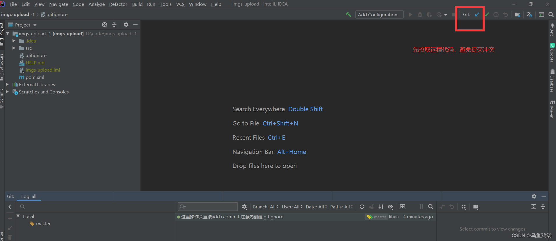
Task: Click the commit log search field
Action: [x=208, y=206]
